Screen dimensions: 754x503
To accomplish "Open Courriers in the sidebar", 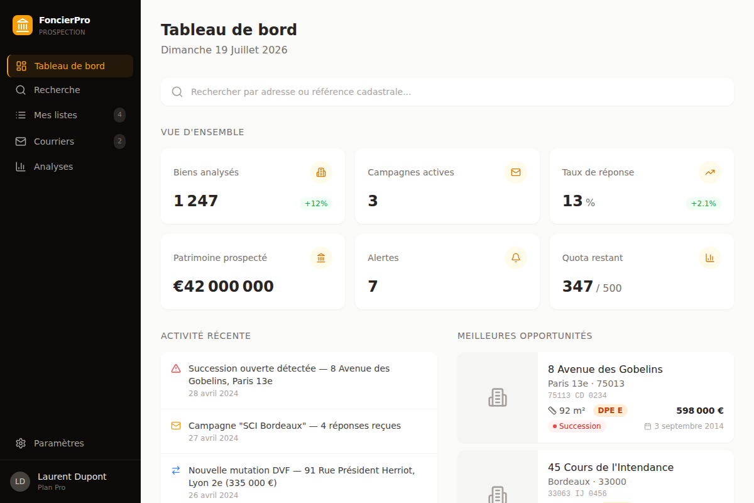I will coord(70,141).
